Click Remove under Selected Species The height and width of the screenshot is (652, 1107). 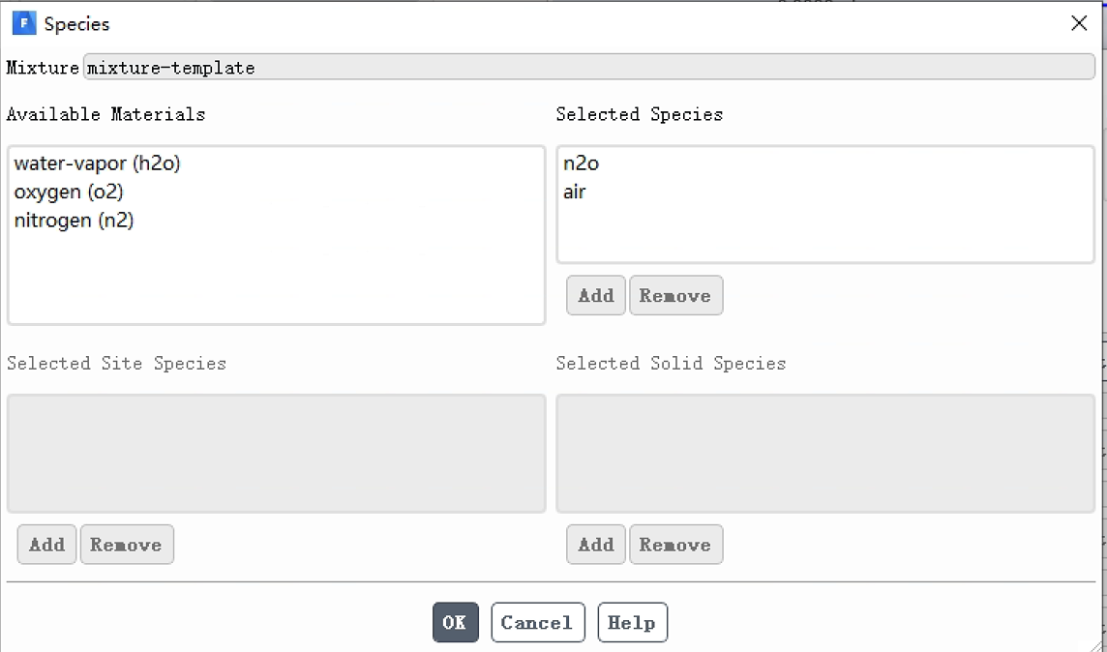675,295
